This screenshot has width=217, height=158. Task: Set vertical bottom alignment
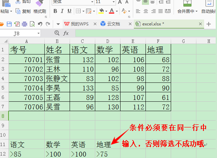pos(152,2)
